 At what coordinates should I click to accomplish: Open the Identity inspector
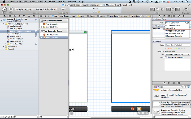pyautogui.click(x=169, y=16)
